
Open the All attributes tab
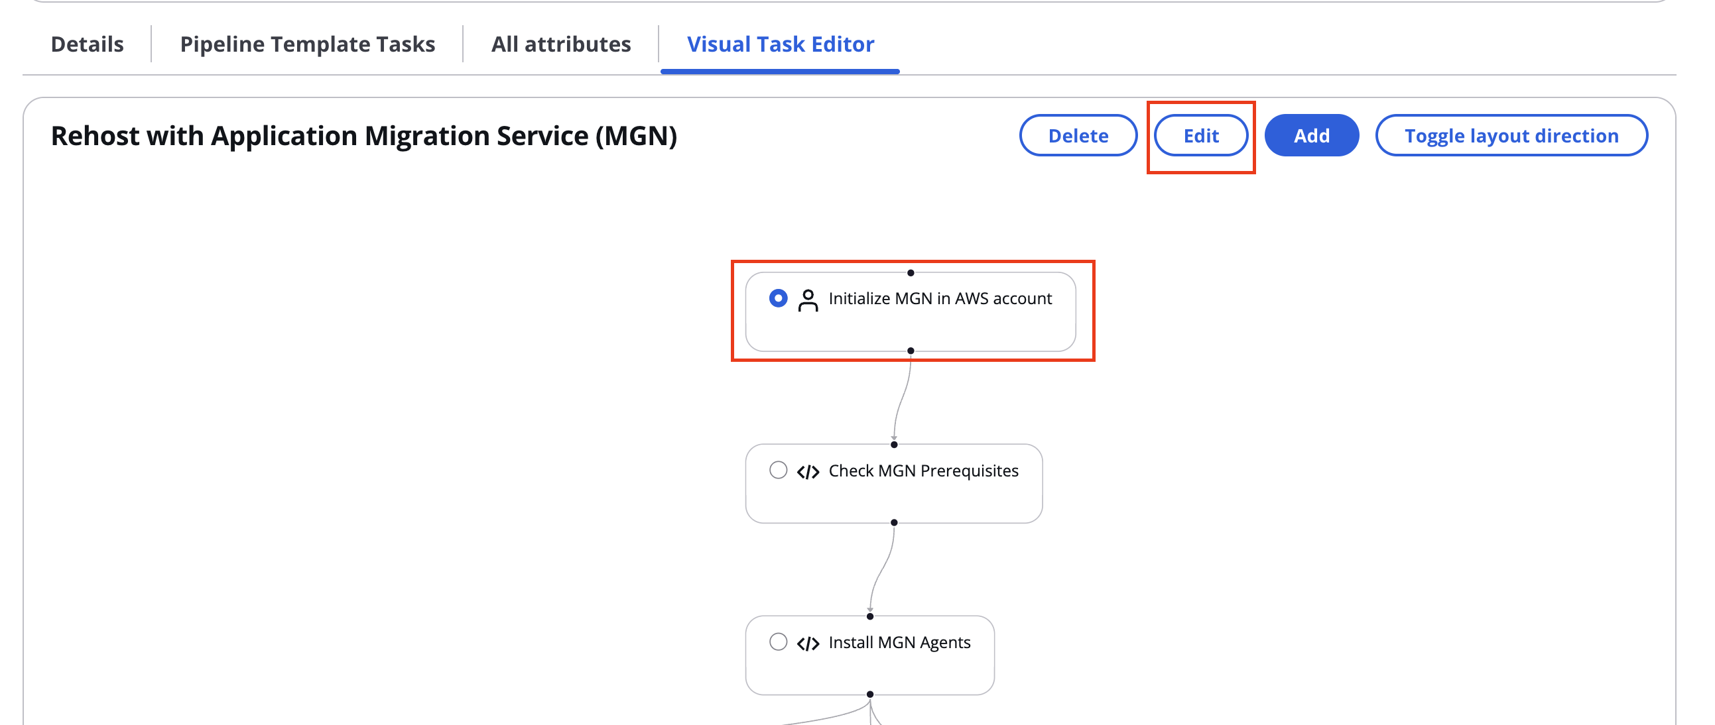pyautogui.click(x=561, y=44)
